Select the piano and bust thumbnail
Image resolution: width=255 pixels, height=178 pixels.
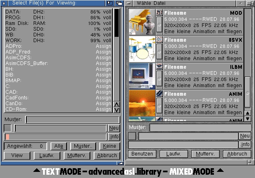click(x=142, y=22)
